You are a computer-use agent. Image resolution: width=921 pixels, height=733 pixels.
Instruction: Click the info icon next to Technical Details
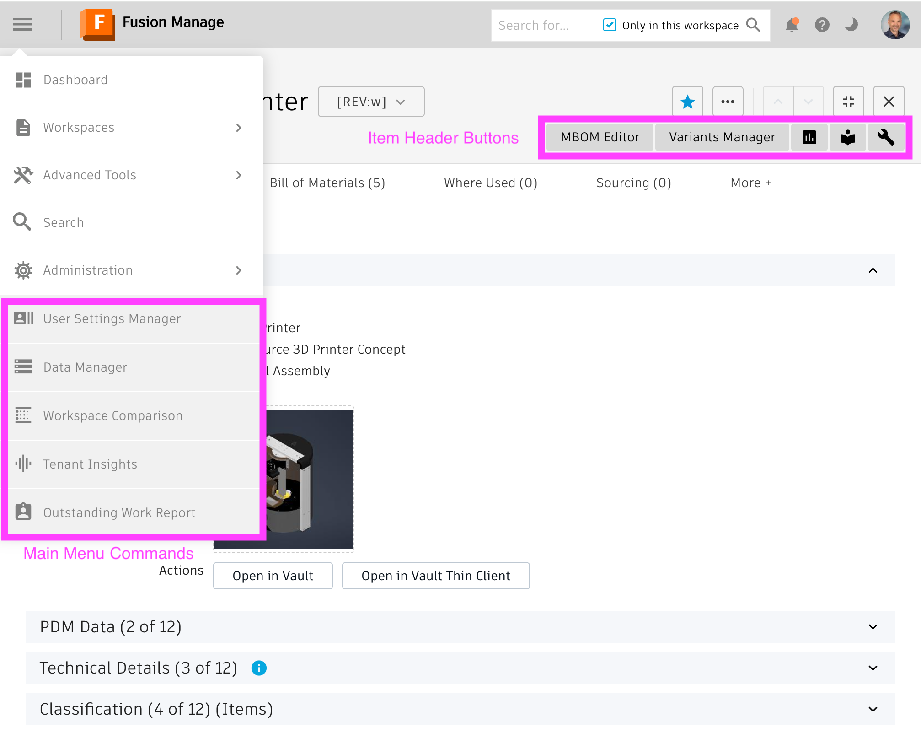coord(259,668)
